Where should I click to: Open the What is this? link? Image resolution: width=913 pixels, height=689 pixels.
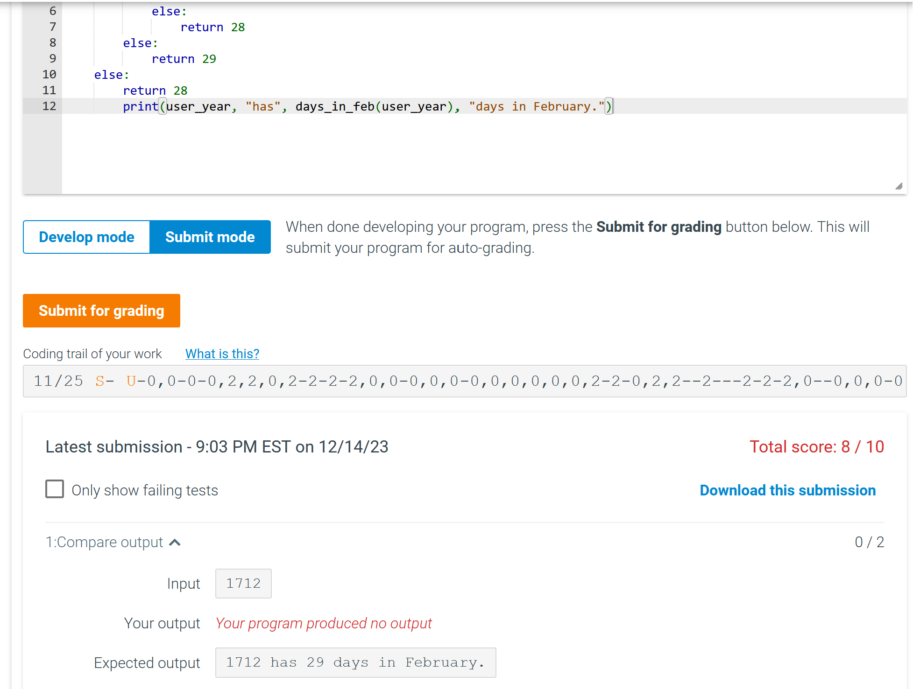(222, 354)
